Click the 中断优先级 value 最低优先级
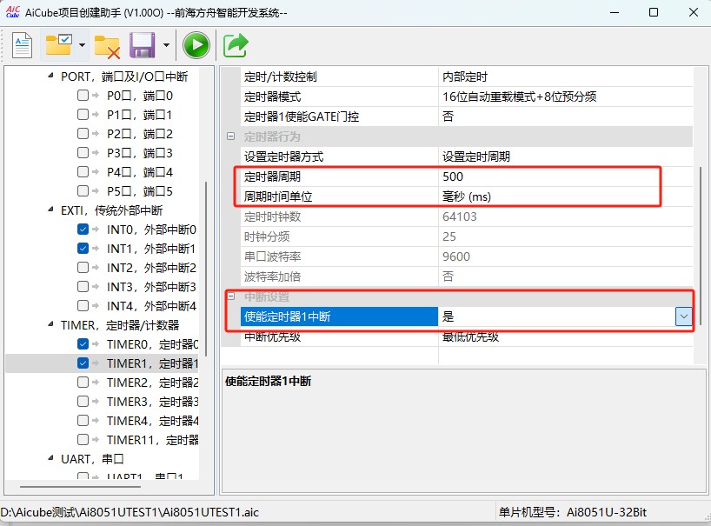The height and width of the screenshot is (526, 711). click(x=566, y=336)
